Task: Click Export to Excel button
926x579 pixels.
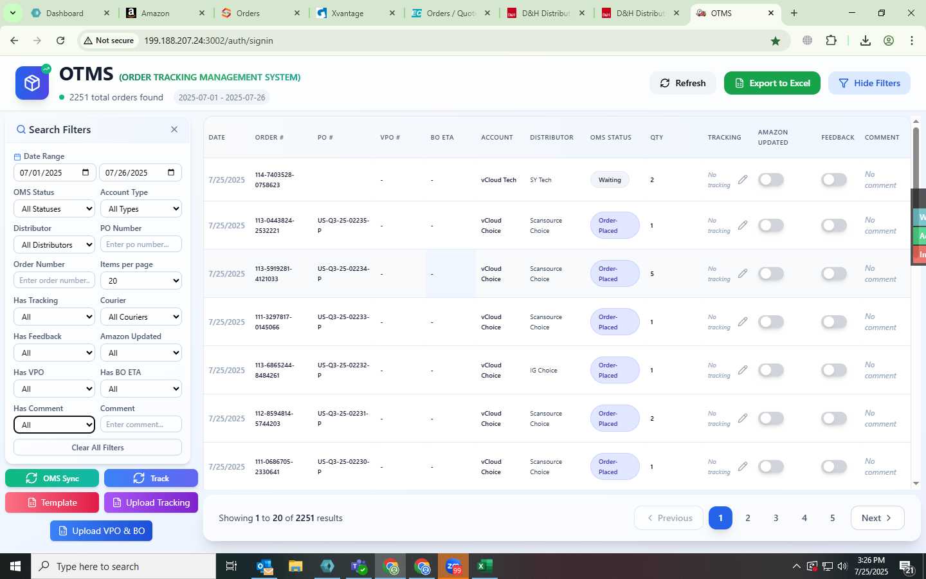Action: point(772,83)
